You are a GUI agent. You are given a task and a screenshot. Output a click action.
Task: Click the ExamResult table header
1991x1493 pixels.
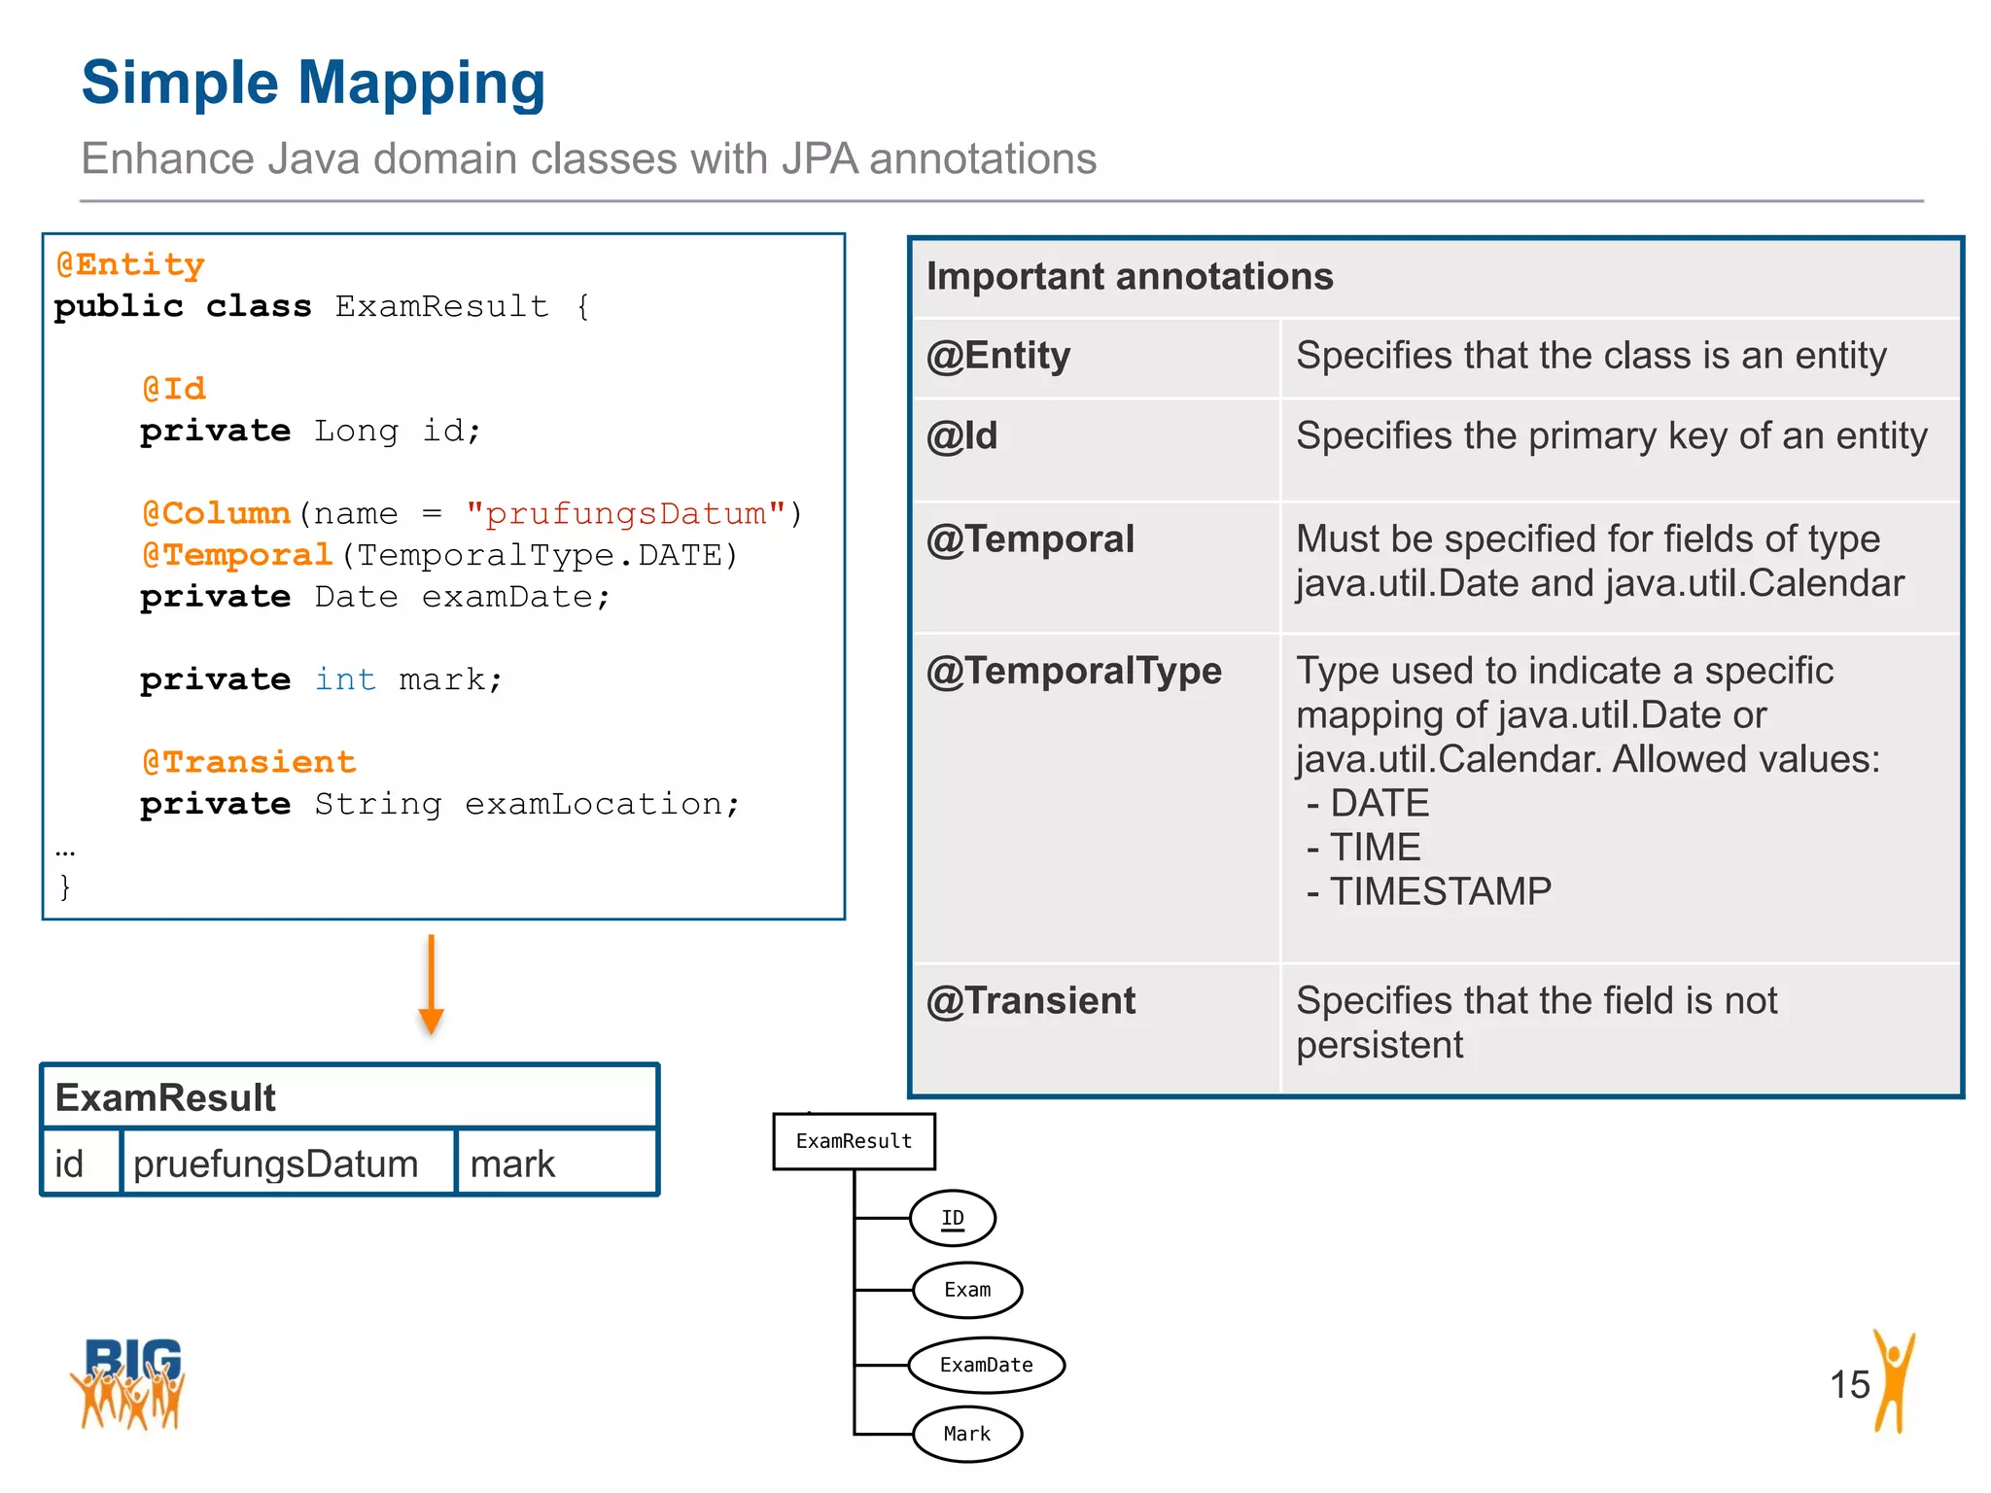pyautogui.click(x=166, y=1097)
